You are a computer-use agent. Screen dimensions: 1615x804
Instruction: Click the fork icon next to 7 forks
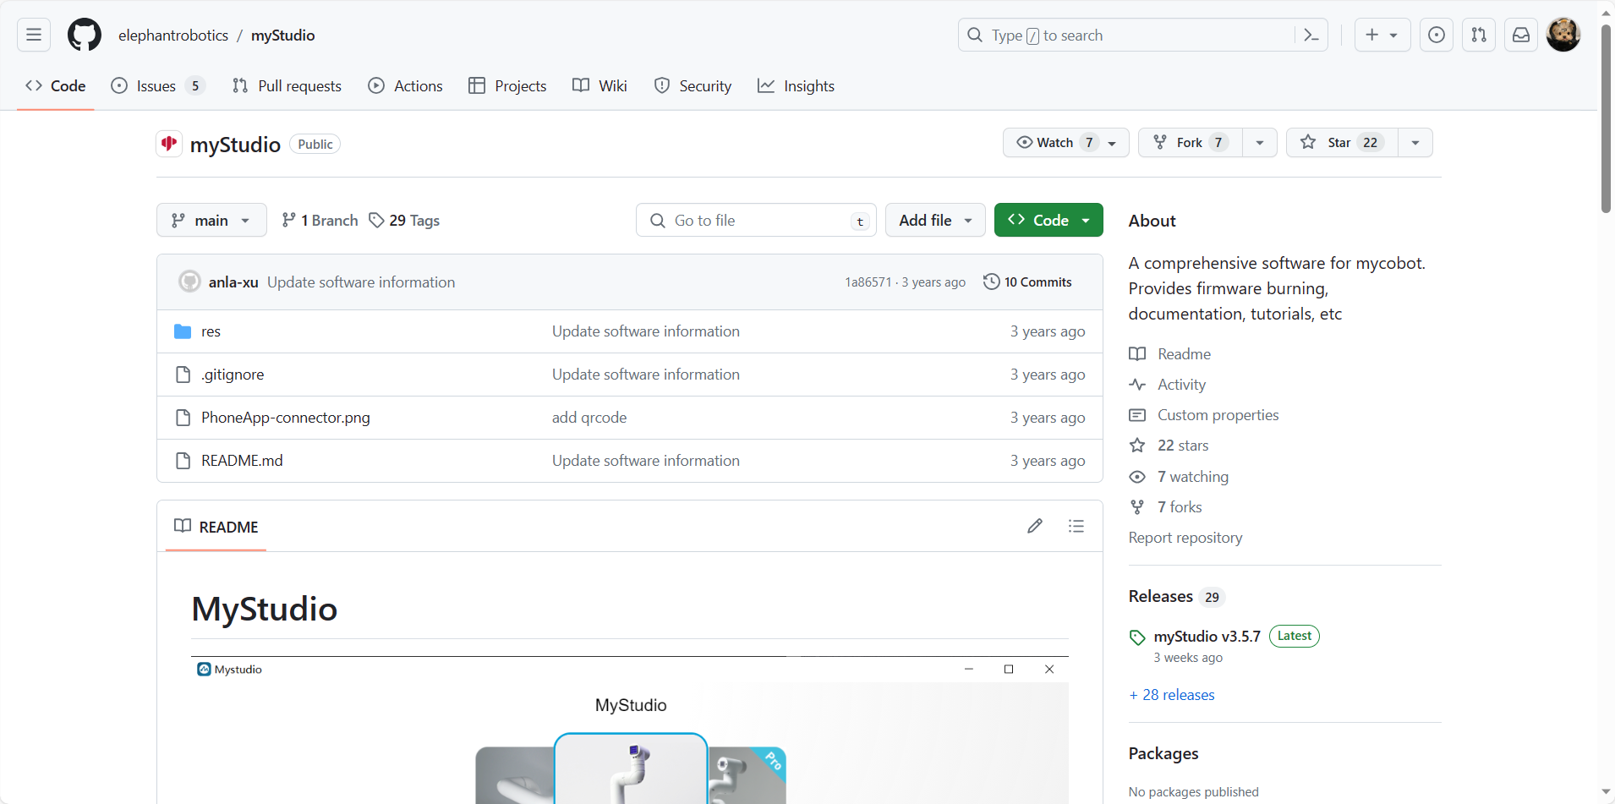pos(1137,507)
